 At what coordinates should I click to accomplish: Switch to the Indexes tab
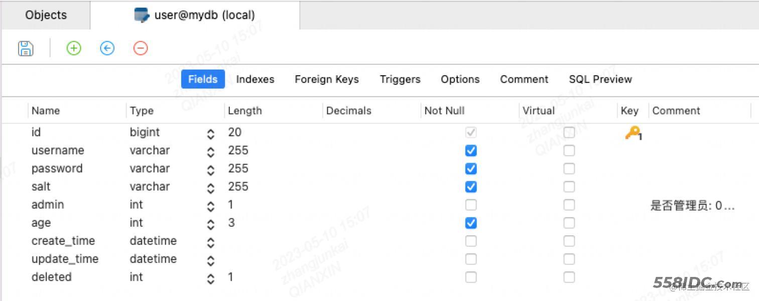pyautogui.click(x=255, y=79)
